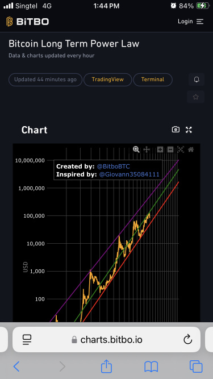This screenshot has width=213, height=379.
Task: Zoom in using the plus chart button
Action: coord(160,149)
